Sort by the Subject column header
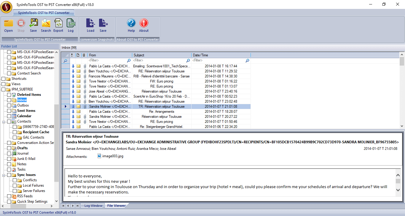 tap(162, 55)
